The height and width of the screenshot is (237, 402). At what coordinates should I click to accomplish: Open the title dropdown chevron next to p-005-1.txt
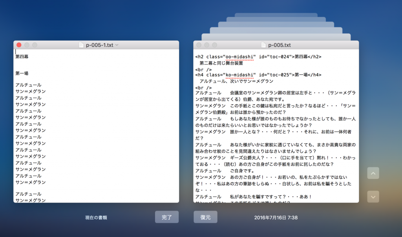[x=117, y=45]
